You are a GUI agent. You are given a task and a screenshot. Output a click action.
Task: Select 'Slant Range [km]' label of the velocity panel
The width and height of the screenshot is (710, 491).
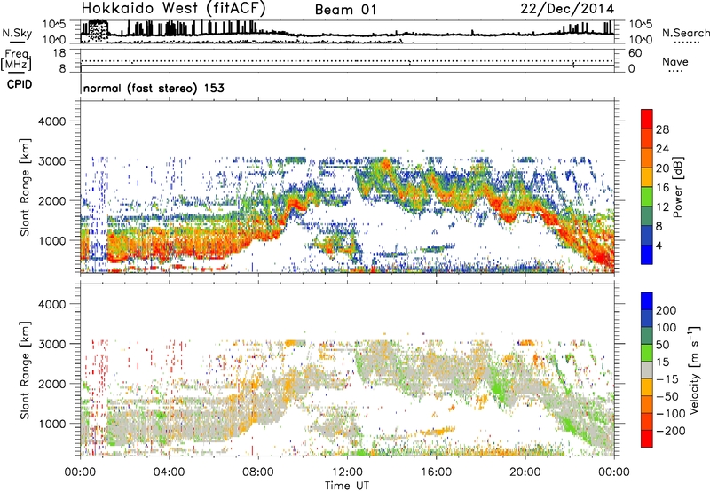point(25,370)
